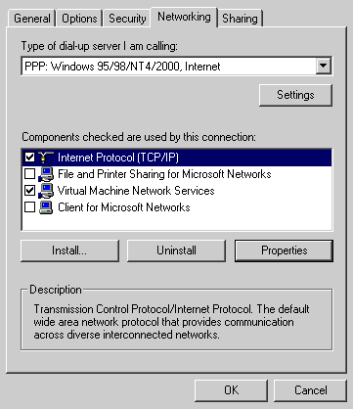Click the Client for Microsoft Networks icon
The height and width of the screenshot is (409, 353).
click(46, 207)
